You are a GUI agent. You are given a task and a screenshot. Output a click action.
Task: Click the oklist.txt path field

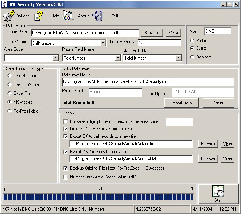coord(131,144)
